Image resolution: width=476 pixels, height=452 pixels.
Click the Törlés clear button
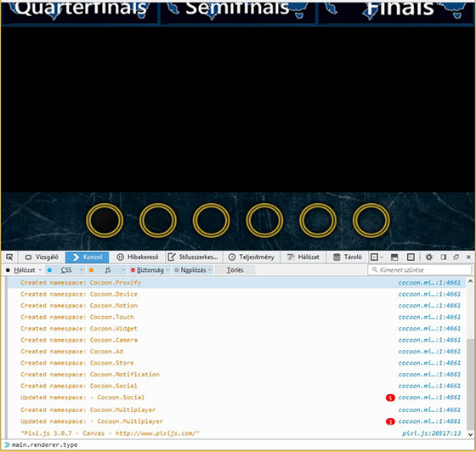tap(235, 269)
